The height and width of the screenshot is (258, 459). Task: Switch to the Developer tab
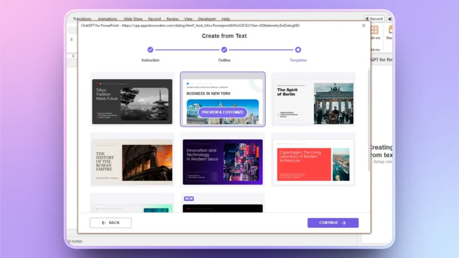coord(207,19)
